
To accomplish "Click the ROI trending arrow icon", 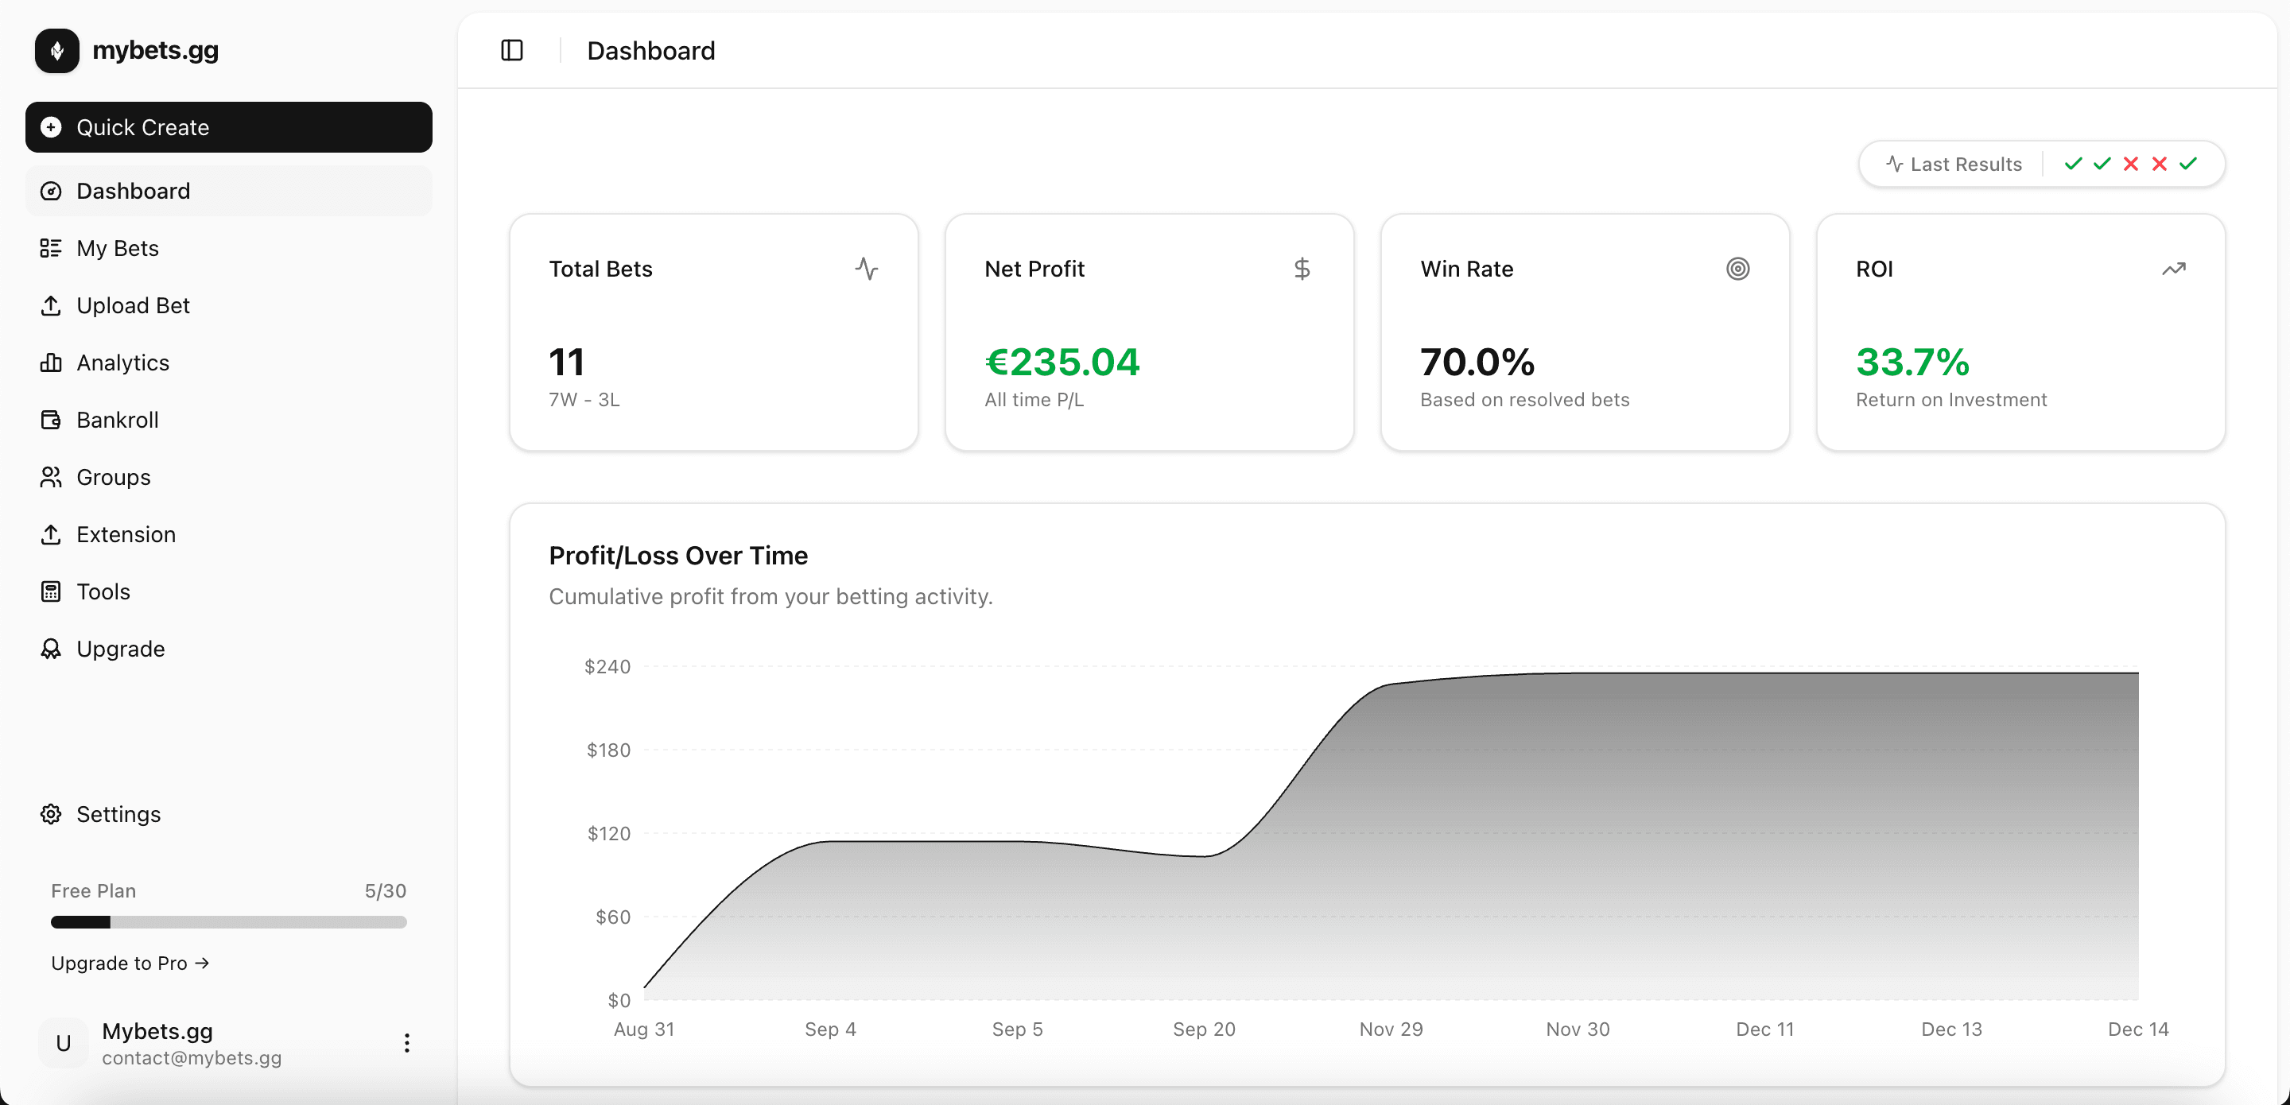I will 2172,269.
